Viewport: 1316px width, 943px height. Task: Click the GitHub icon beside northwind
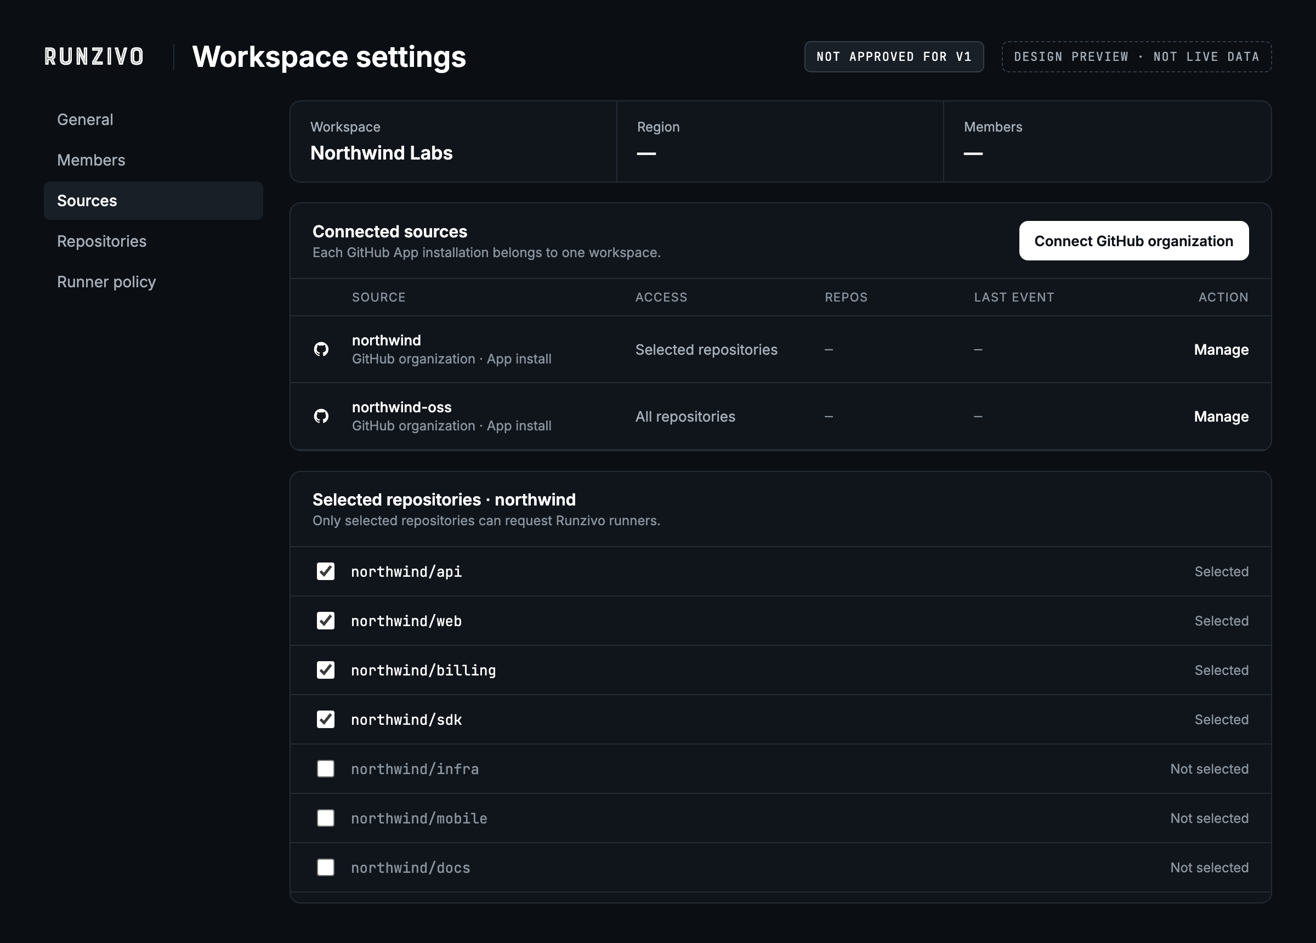pyautogui.click(x=321, y=349)
